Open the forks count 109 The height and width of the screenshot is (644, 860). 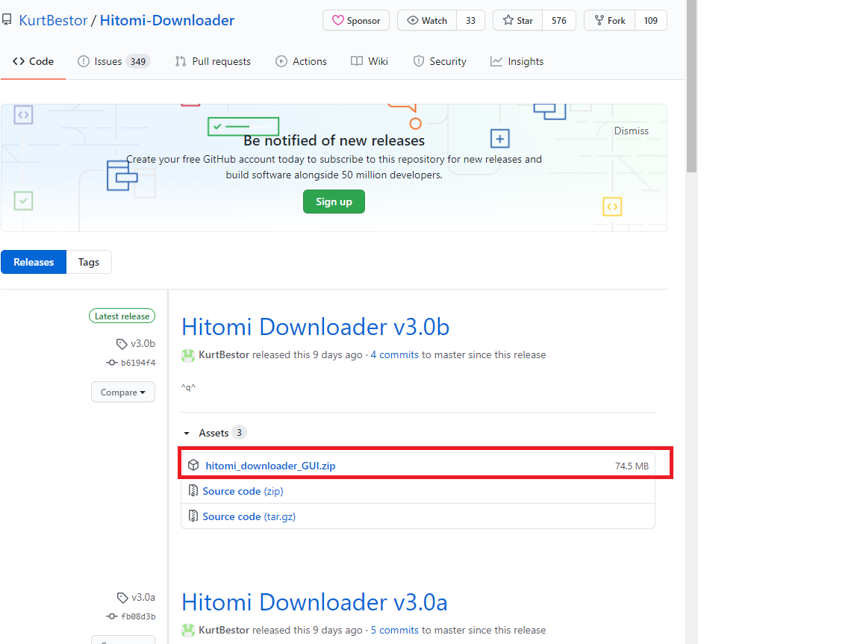tap(650, 20)
